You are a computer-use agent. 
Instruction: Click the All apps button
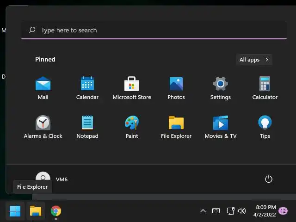point(254,60)
